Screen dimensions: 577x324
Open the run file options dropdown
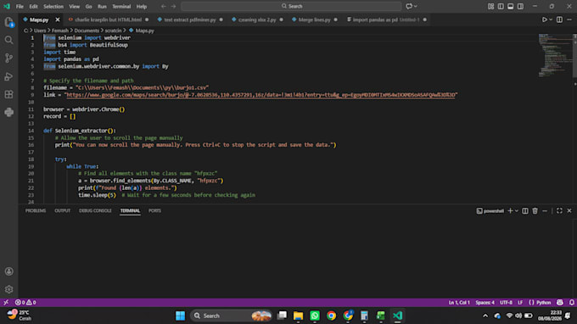pyautogui.click(x=551, y=20)
